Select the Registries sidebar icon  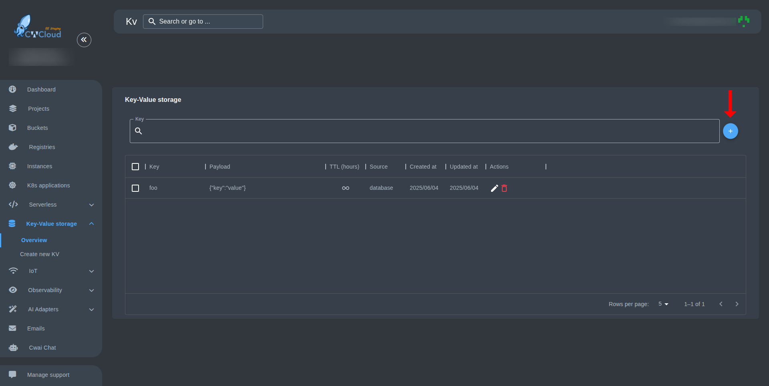(x=13, y=147)
